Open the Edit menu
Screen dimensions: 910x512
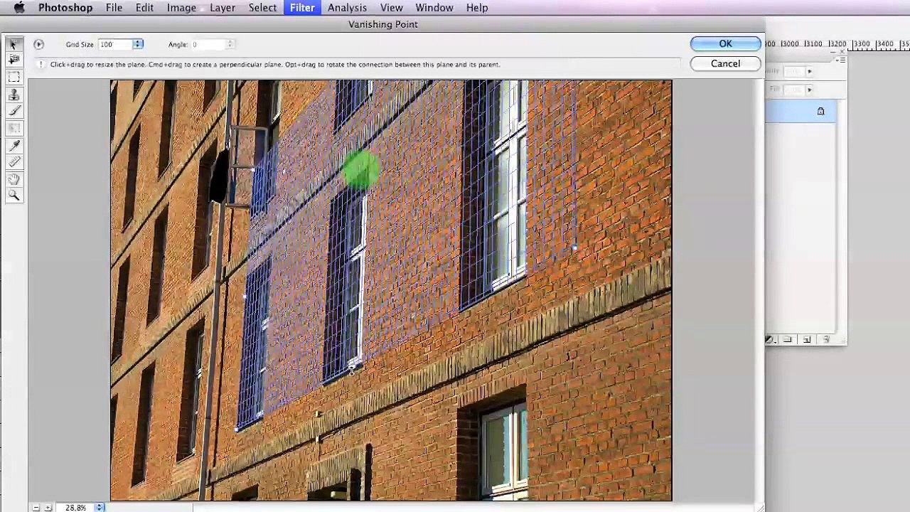[144, 8]
